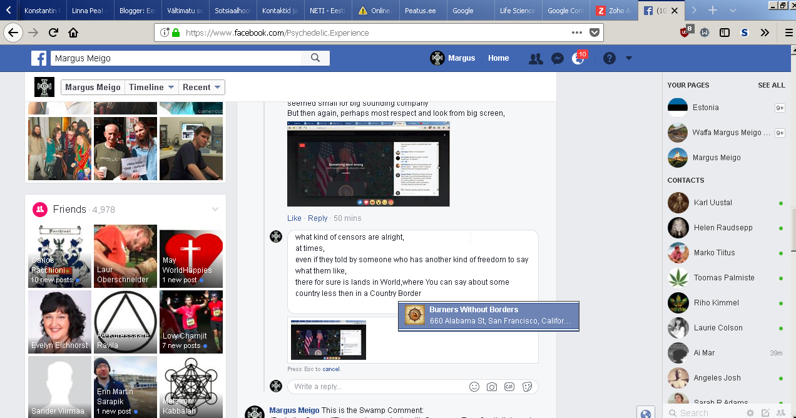796x418 pixels.
Task: Open post audience globe button
Action: [646, 413]
